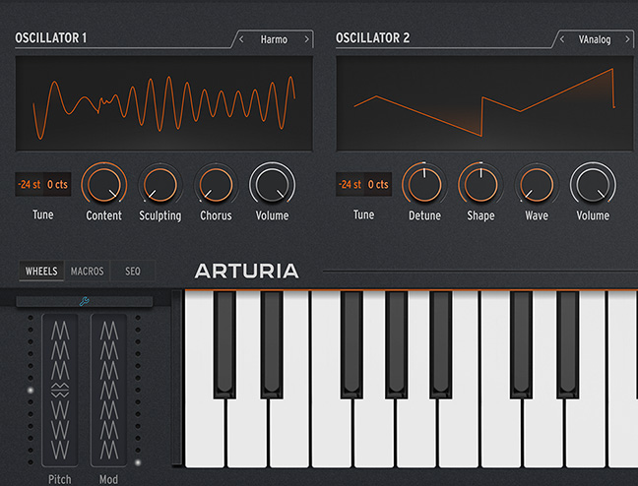Image resolution: width=638 pixels, height=486 pixels.
Task: Click the Oscillator 2 Volume knob
Action: [593, 184]
